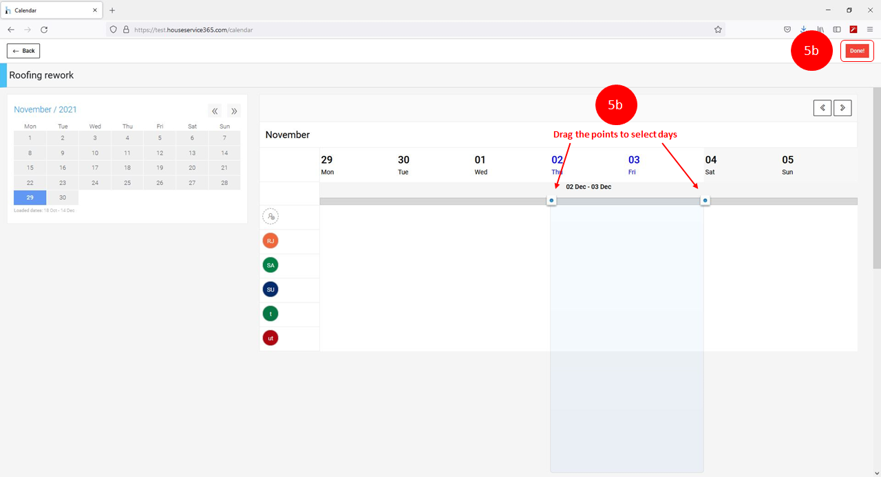Bookmark page with star icon

718,30
